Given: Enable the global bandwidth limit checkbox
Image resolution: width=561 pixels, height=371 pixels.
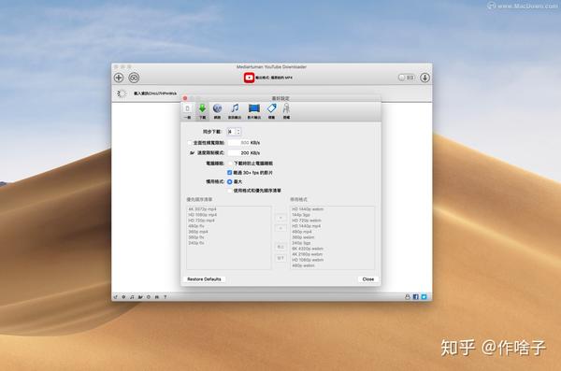Looking at the screenshot, I should (190, 143).
